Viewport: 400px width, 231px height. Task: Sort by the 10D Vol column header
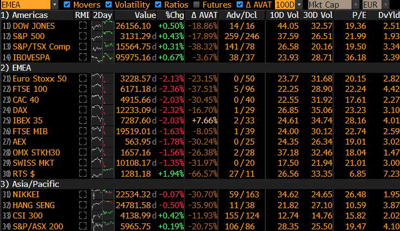(x=284, y=15)
